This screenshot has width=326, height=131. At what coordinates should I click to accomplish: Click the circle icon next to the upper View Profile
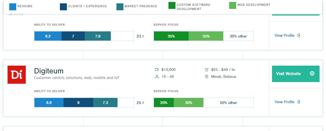click(299, 35)
